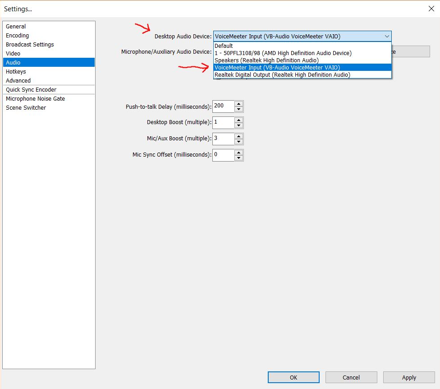Increase Push-to-talk Delay value

point(238,104)
